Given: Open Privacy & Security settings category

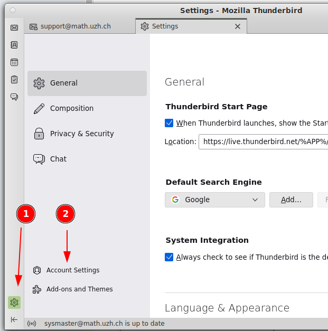Looking at the screenshot, I should (x=87, y=134).
